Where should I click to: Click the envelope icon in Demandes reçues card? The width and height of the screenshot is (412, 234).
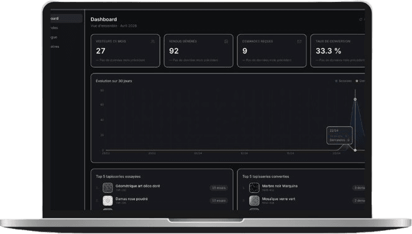pos(299,42)
